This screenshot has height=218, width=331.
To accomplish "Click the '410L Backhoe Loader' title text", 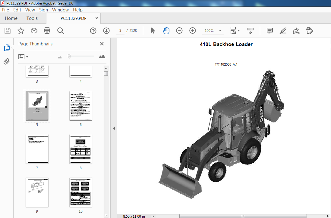I will click(226, 44).
